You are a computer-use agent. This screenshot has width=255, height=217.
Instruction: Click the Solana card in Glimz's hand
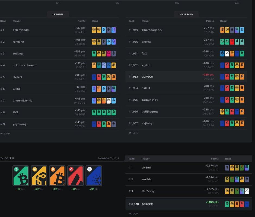point(113,89)
